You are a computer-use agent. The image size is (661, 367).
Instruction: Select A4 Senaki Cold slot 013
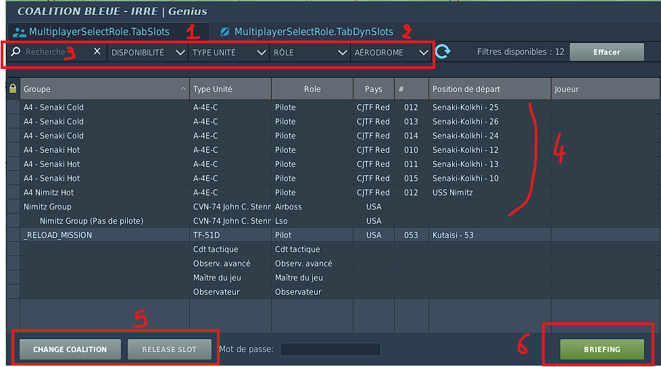333,122
